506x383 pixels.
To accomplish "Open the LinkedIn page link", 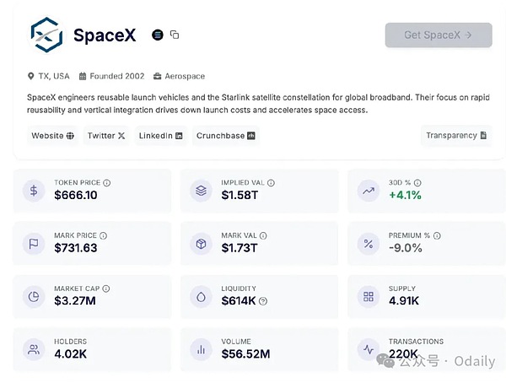I will [x=160, y=135].
